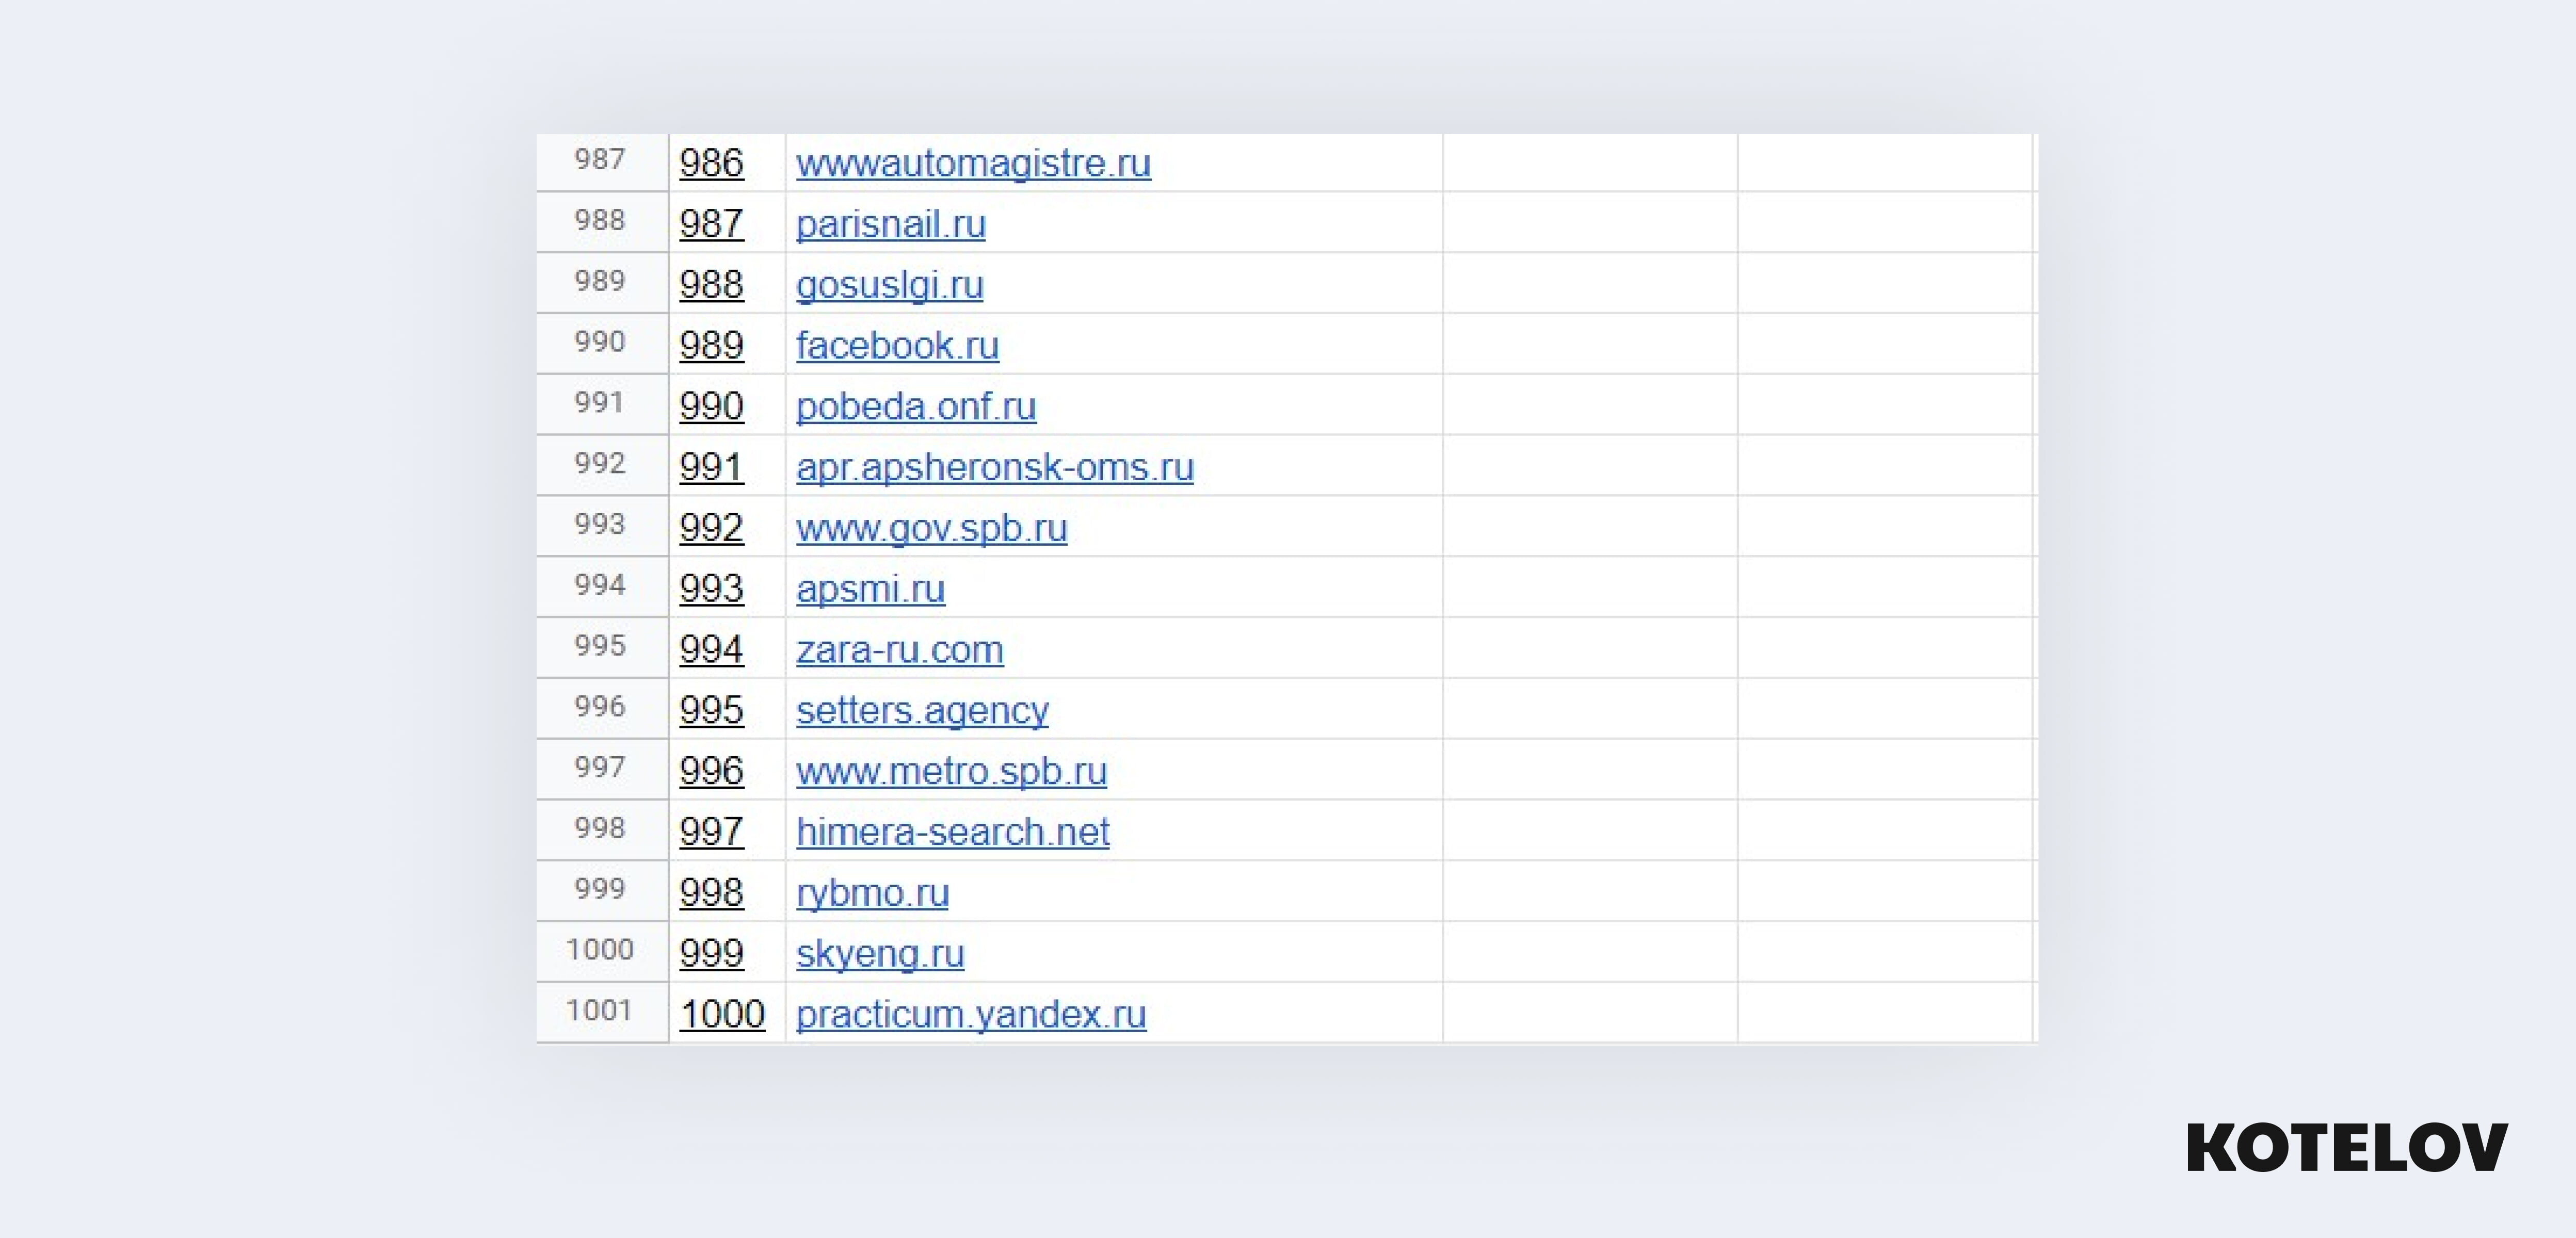Screen dimensions: 2576x1238
Task: Open the wwwautomagistre.ru link
Action: tap(972, 163)
